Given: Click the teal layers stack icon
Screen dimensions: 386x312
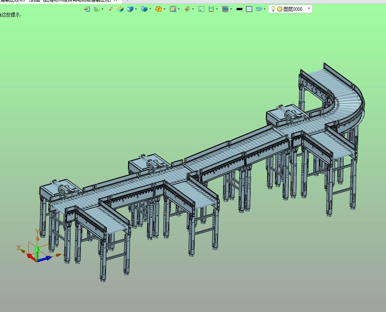Looking at the screenshot, I should (x=258, y=9).
